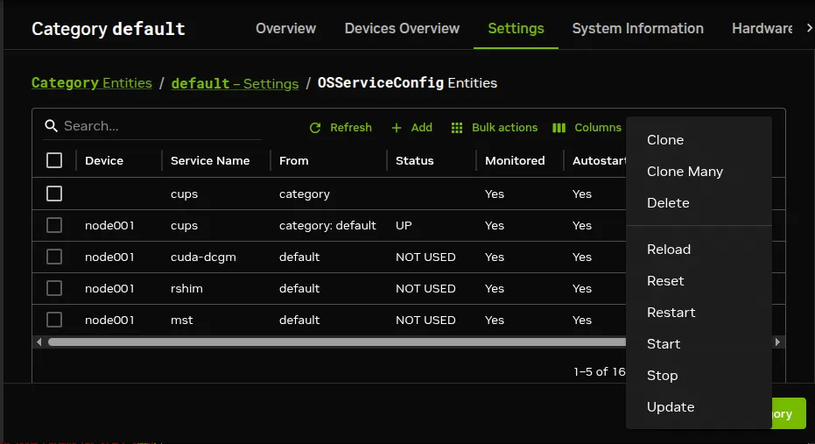Viewport: 815px width, 444px height.
Task: Click the Status column header
Action: point(414,160)
